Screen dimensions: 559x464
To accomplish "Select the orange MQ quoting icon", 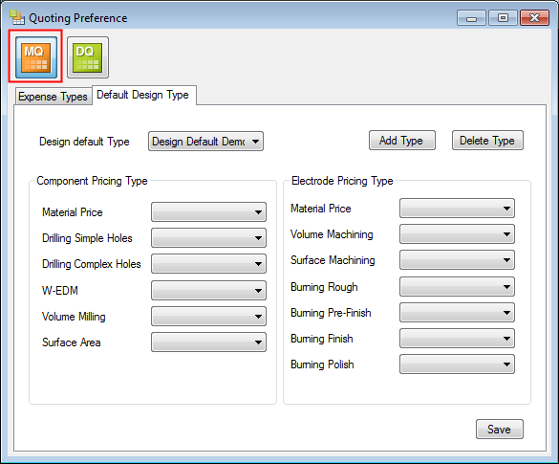I will pyautogui.click(x=35, y=57).
